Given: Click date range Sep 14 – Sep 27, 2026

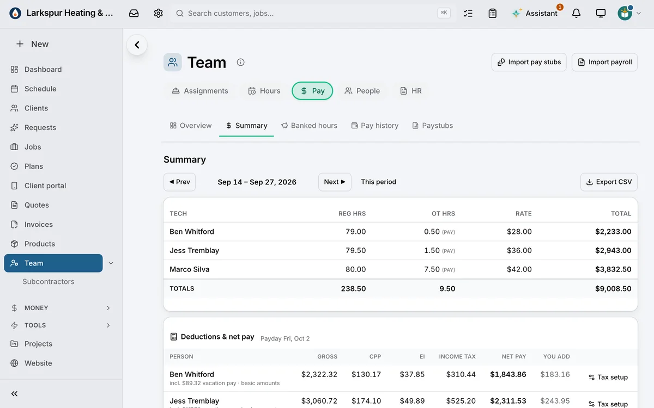Looking at the screenshot, I should 257,182.
